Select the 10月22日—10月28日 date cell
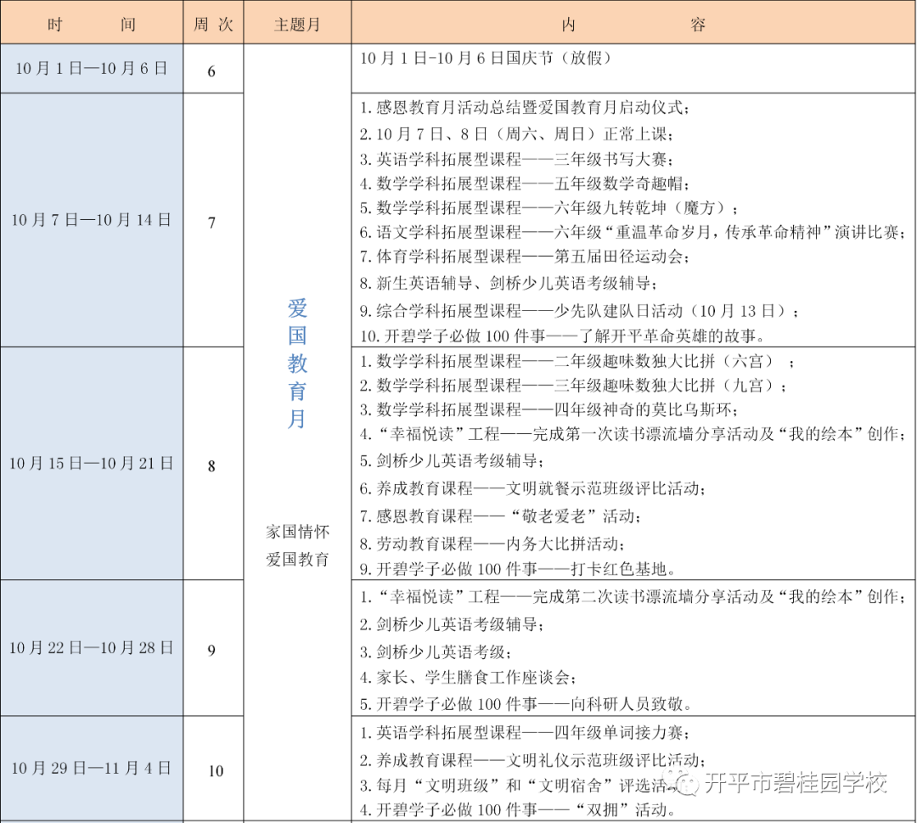The width and height of the screenshot is (917, 823). (x=92, y=647)
